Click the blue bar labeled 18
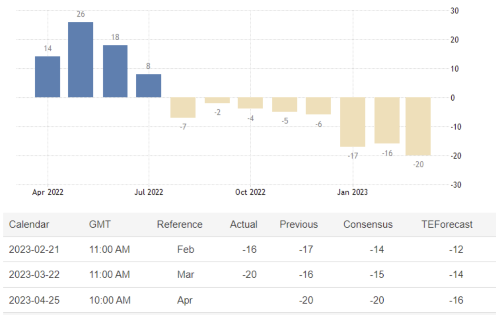 click(115, 71)
